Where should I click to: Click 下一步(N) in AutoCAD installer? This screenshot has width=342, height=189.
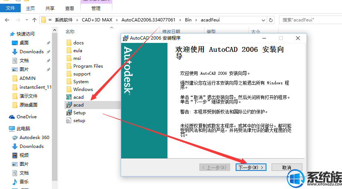click(251, 167)
